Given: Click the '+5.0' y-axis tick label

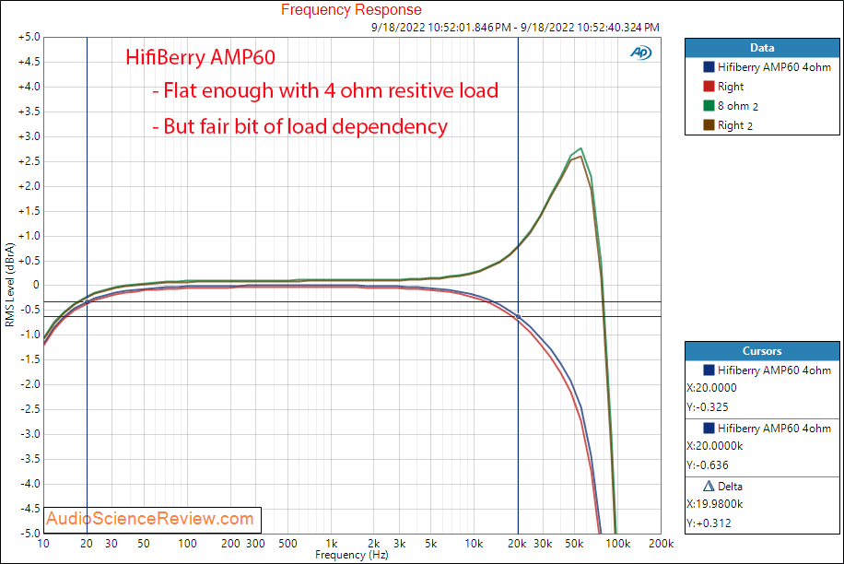Looking at the screenshot, I should pyautogui.click(x=29, y=37).
